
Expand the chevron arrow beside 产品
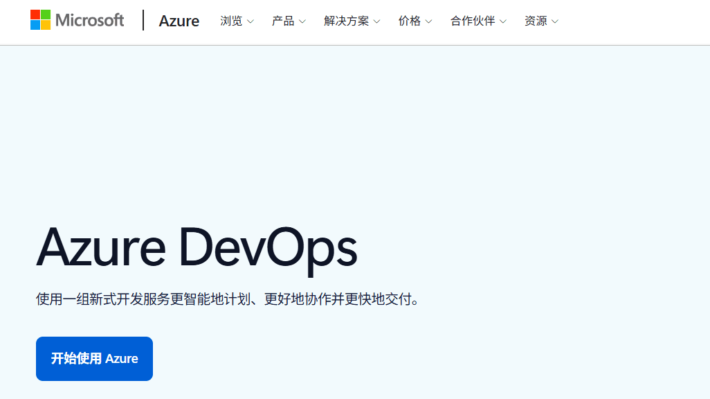click(x=302, y=21)
